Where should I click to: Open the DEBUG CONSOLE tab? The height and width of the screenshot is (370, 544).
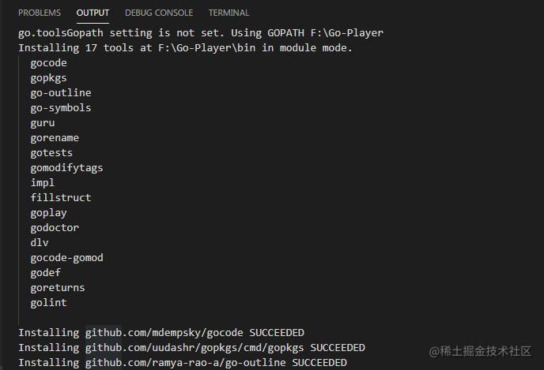pos(159,13)
